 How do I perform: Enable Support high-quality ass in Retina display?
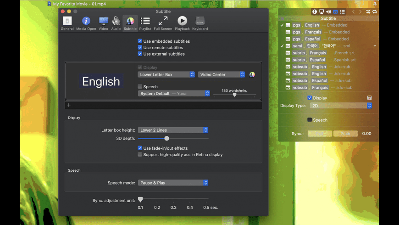tap(140, 154)
